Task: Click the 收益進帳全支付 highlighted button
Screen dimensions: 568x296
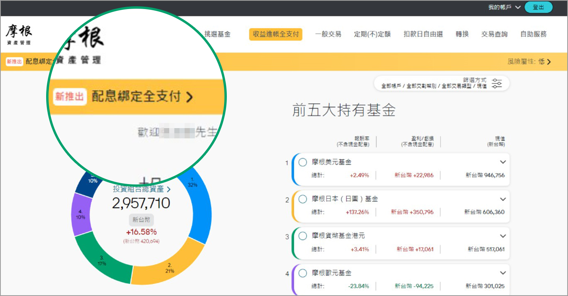Action: pos(276,34)
